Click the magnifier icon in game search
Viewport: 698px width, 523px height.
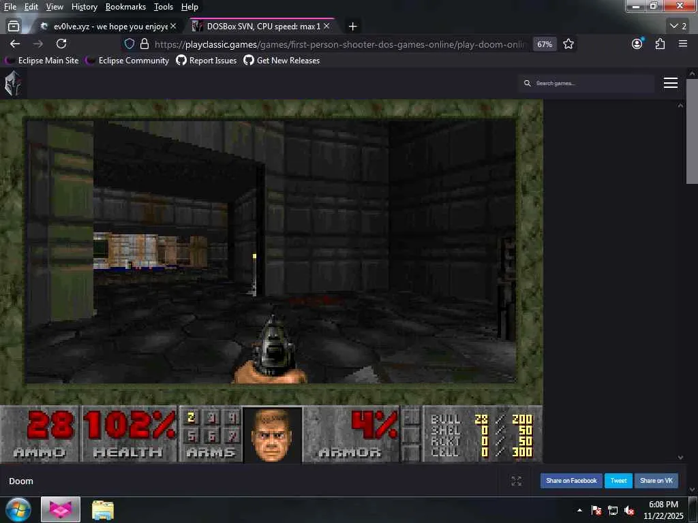coord(527,83)
